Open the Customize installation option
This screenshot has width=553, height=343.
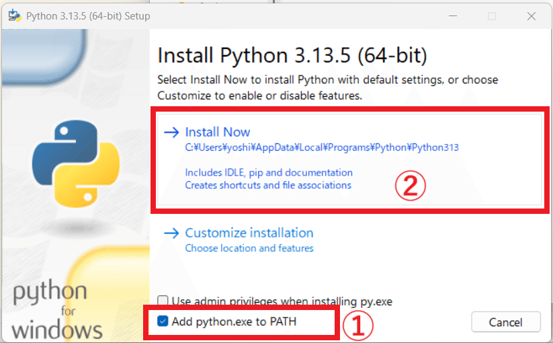tap(249, 233)
